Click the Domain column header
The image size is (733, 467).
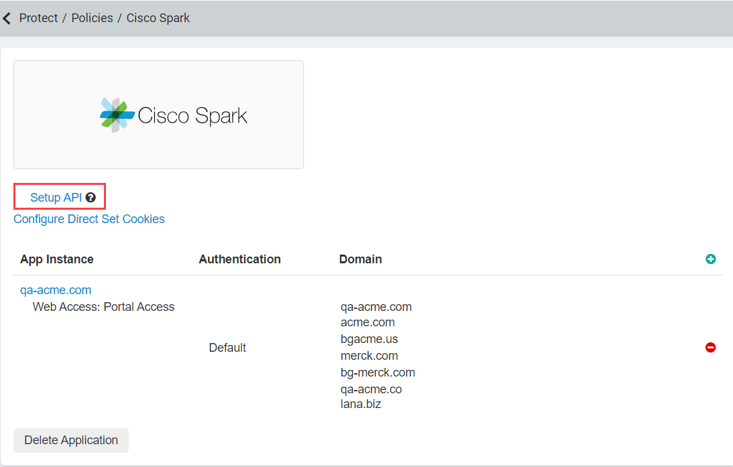[360, 259]
